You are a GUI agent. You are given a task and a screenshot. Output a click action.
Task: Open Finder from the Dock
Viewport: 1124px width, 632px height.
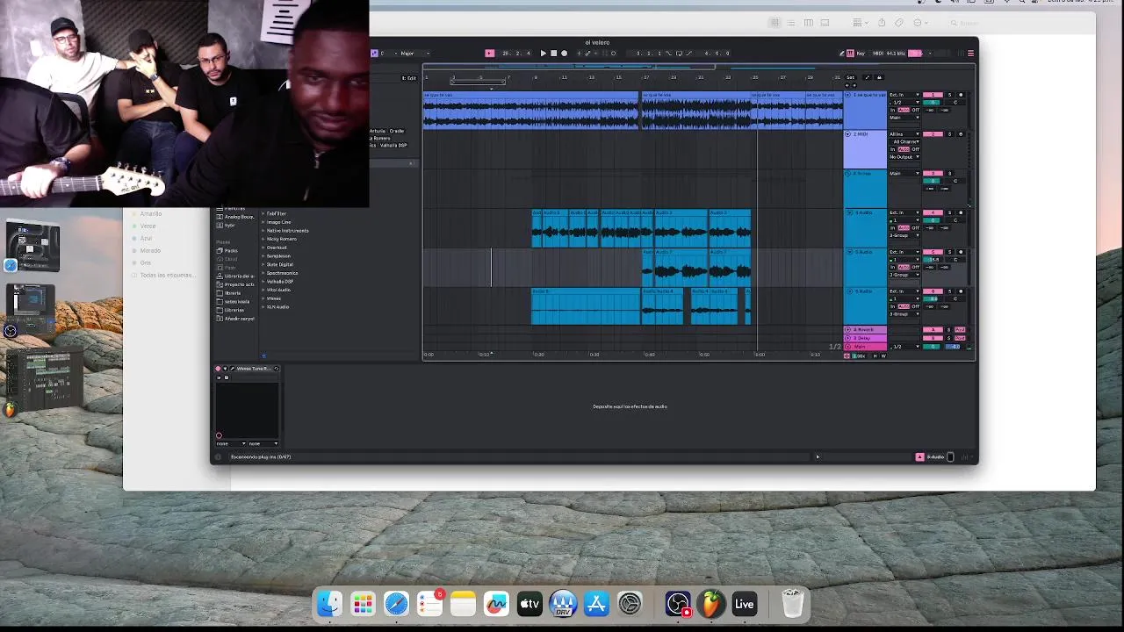tap(330, 604)
